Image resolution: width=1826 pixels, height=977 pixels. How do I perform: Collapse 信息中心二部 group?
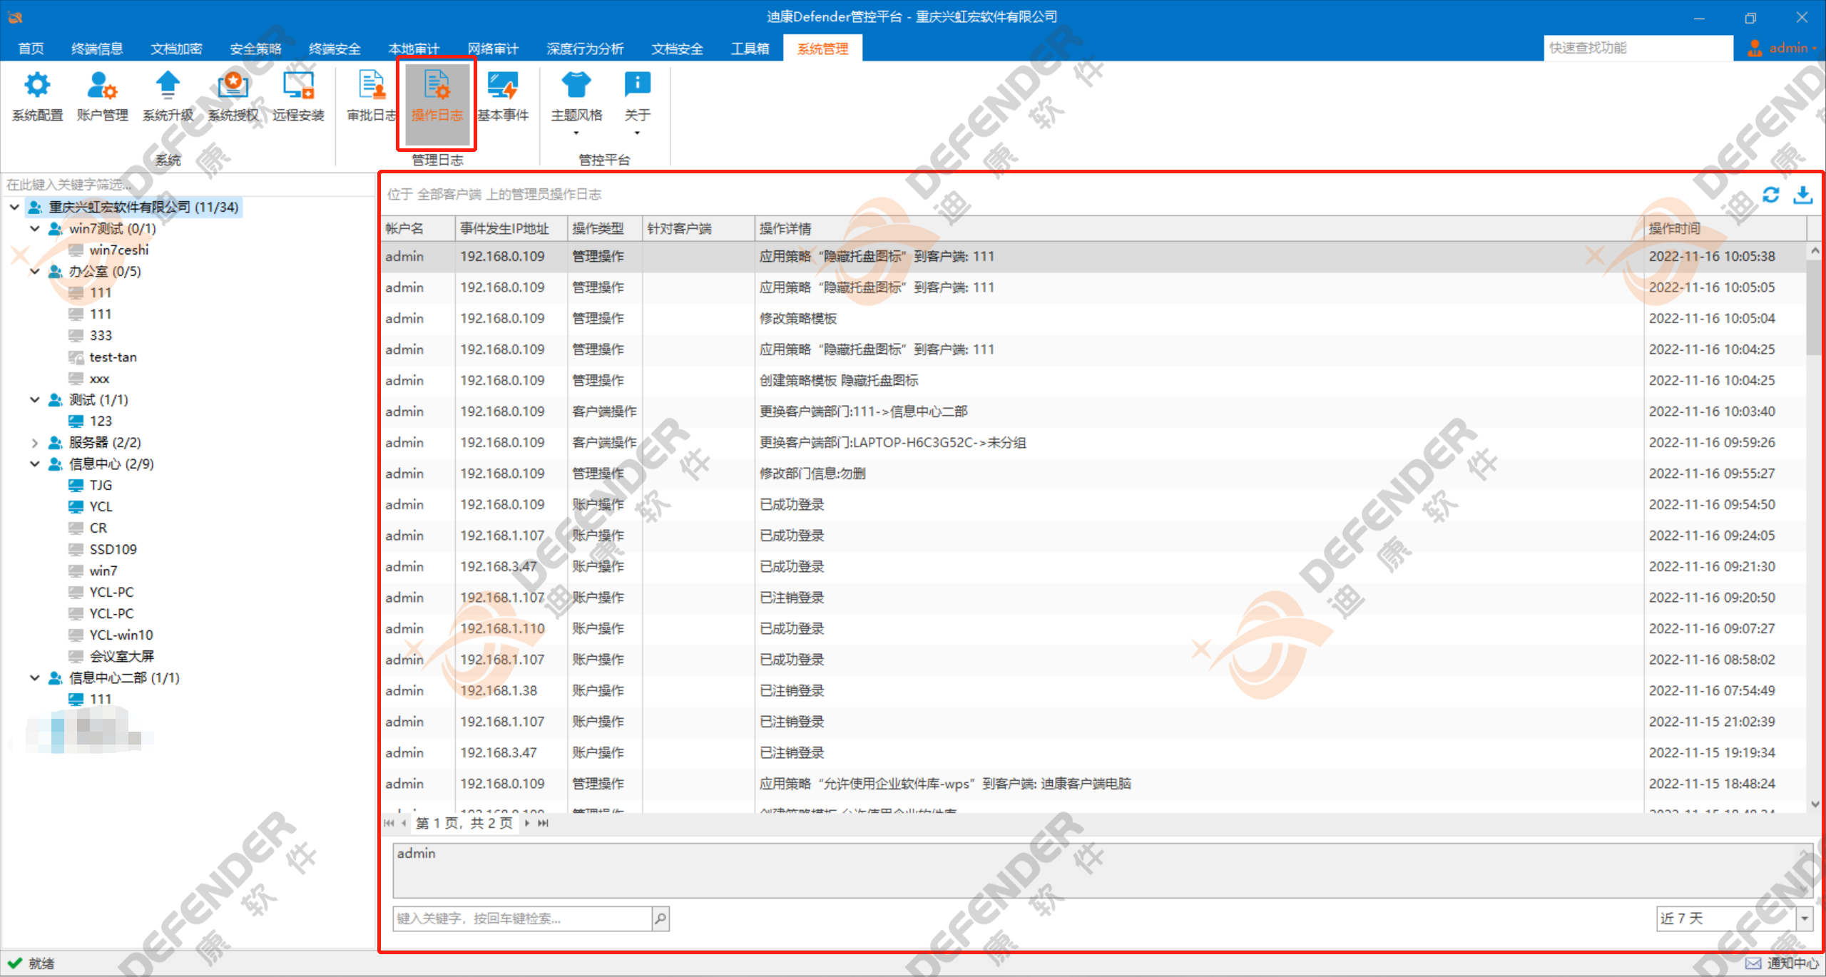(x=34, y=677)
